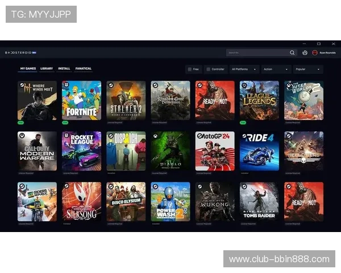Image resolution: width=341 pixels, height=273 pixels.
Task: Expand the All Platforms dropdown
Action: coord(244,69)
